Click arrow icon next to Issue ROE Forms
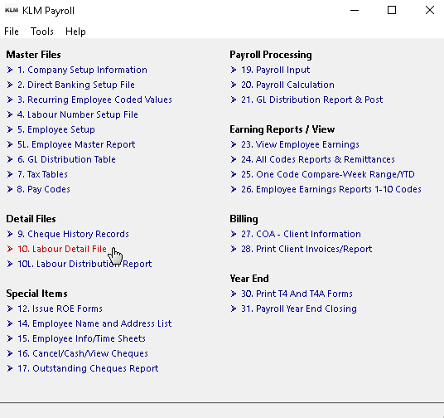 [10, 309]
